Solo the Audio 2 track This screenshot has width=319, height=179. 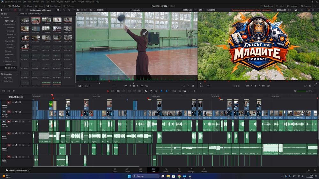pyautogui.click(x=20, y=133)
